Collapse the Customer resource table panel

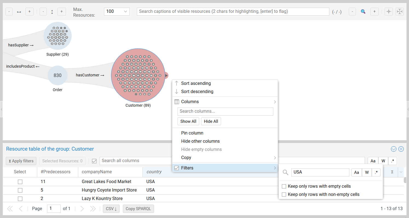click(394, 149)
